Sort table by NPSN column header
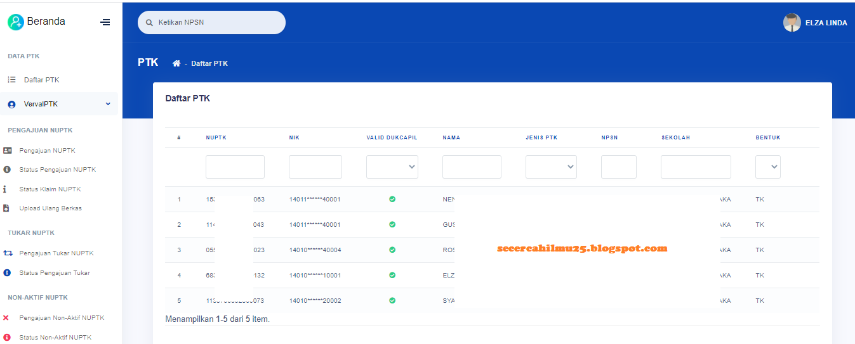Image resolution: width=855 pixels, height=344 pixels. 609,137
